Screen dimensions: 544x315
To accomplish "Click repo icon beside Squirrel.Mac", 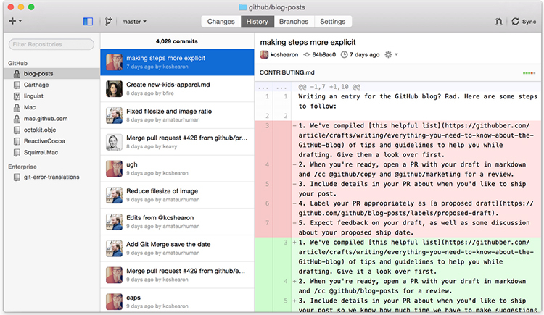I will pos(17,153).
